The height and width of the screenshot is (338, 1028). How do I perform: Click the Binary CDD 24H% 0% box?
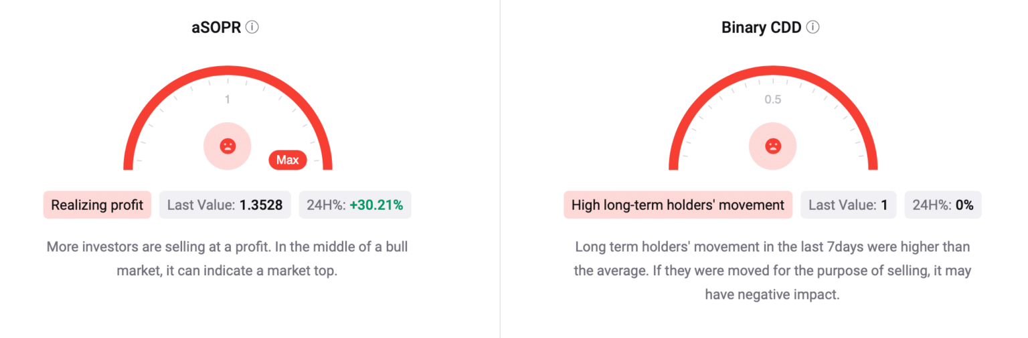point(942,205)
